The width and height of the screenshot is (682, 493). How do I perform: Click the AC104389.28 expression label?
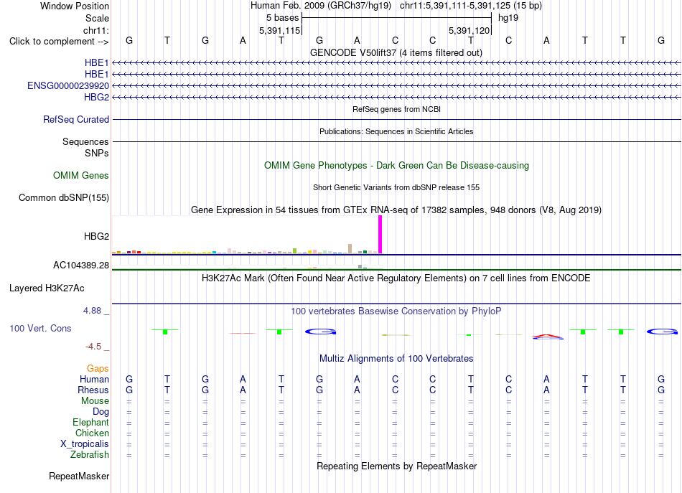[81, 266]
